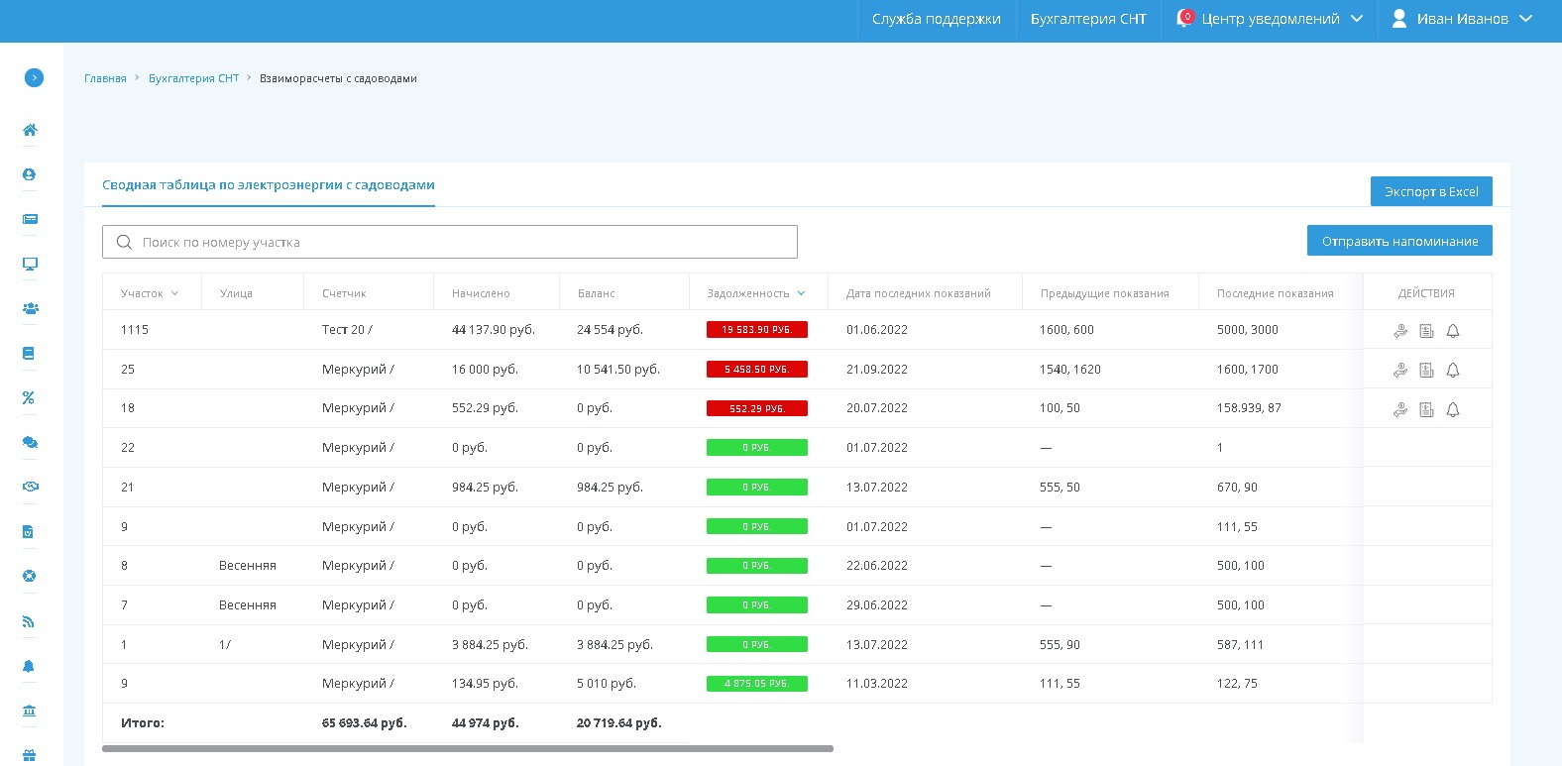
Task: Open the lifebuoy sidebar icon
Action: (29, 576)
